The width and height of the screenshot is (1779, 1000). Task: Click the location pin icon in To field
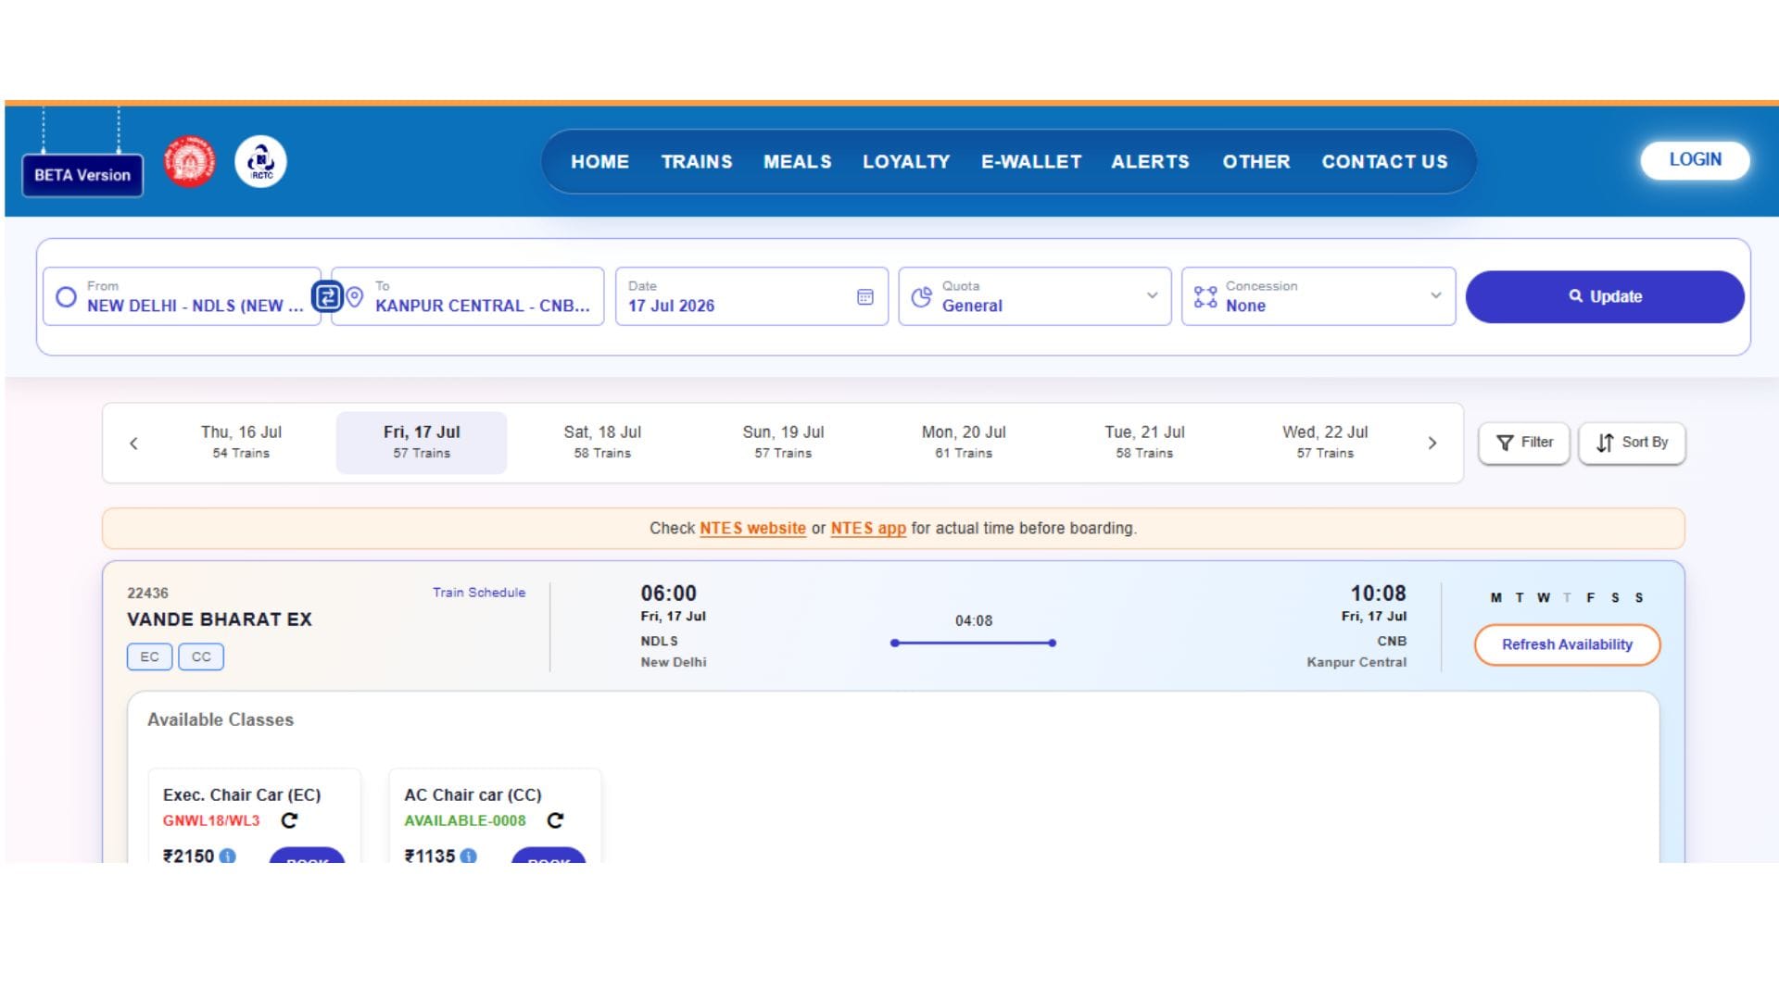coord(355,296)
